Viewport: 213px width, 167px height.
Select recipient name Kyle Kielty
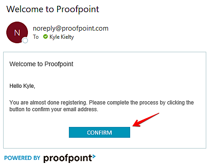tap(62, 37)
